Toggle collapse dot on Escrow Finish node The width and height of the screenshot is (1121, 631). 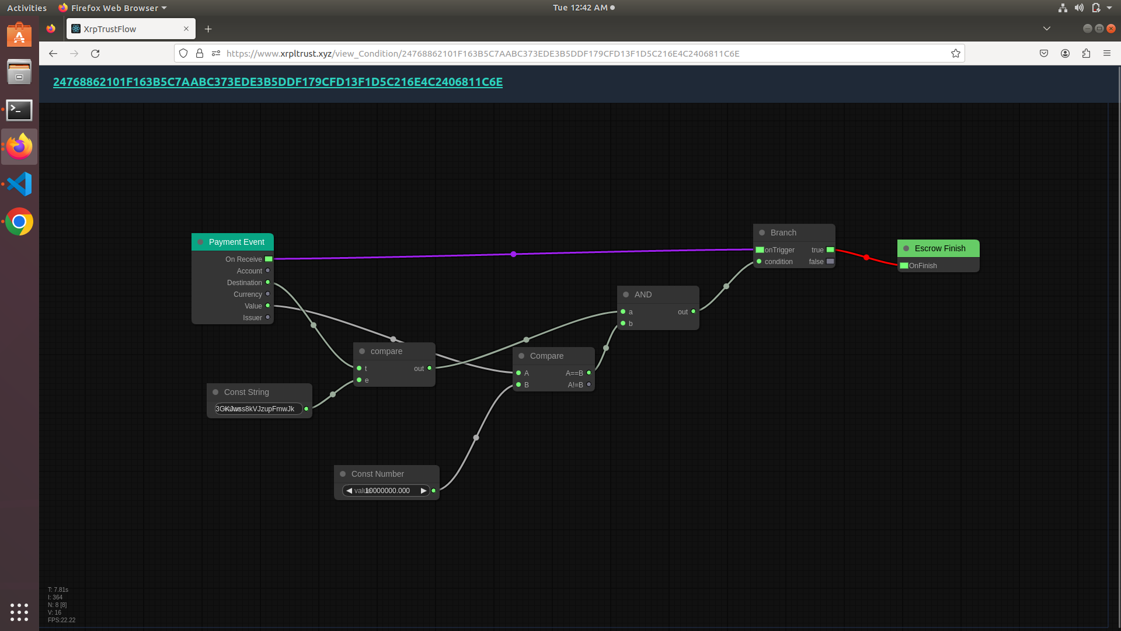pos(906,248)
